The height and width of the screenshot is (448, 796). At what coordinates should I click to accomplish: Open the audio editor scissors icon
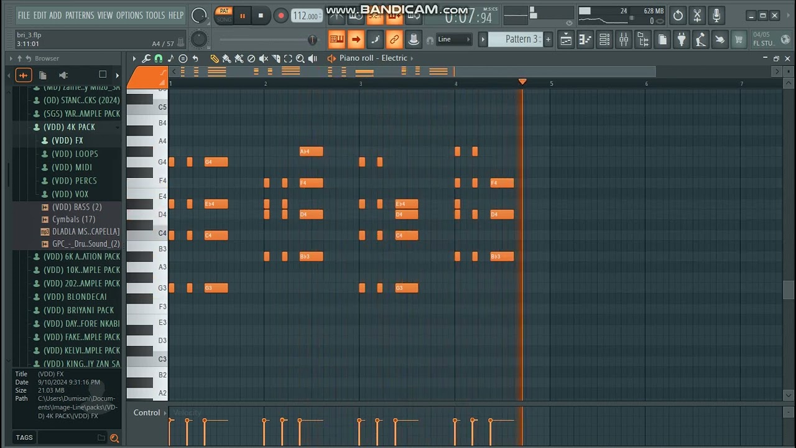click(x=698, y=16)
